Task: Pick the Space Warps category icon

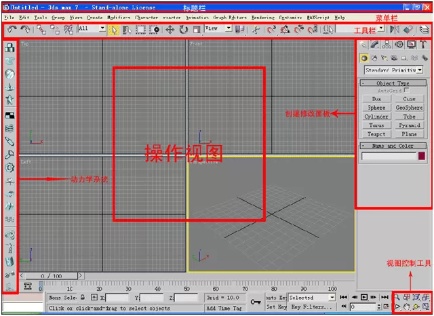Action: click(414, 58)
